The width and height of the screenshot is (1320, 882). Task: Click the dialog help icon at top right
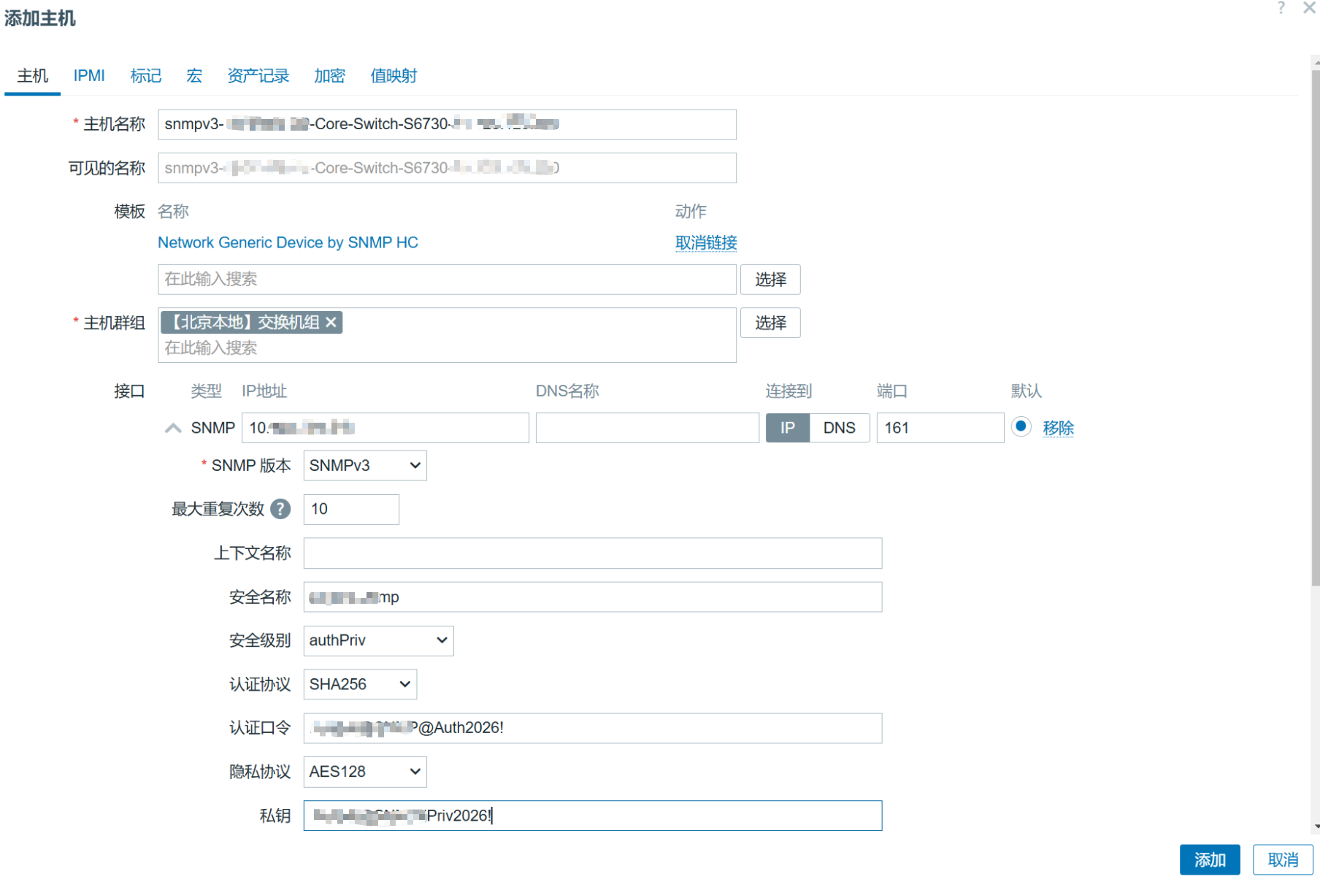[1281, 8]
